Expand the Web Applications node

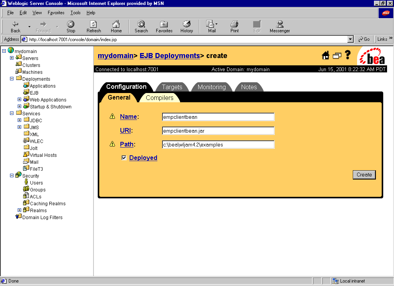19,100
